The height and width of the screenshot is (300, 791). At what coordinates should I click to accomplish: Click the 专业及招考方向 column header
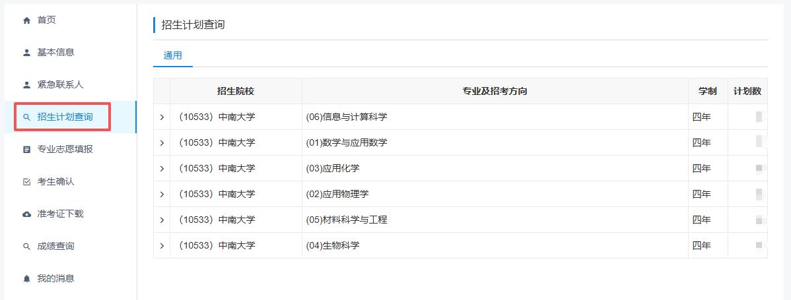click(x=495, y=92)
